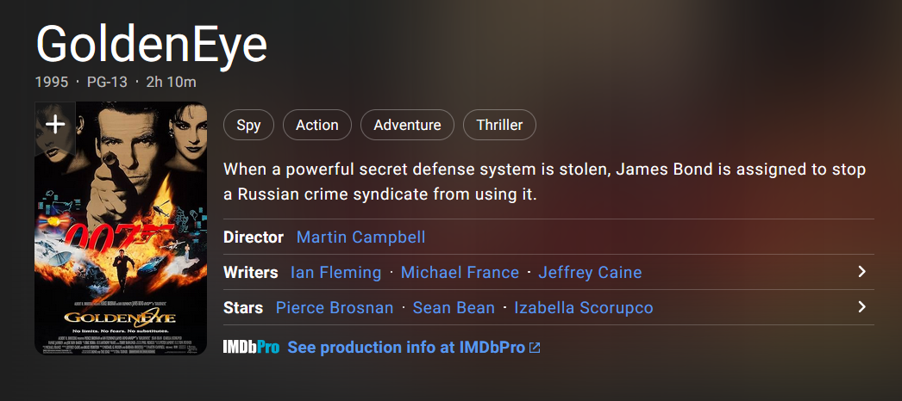Select the Action genre chip

316,125
